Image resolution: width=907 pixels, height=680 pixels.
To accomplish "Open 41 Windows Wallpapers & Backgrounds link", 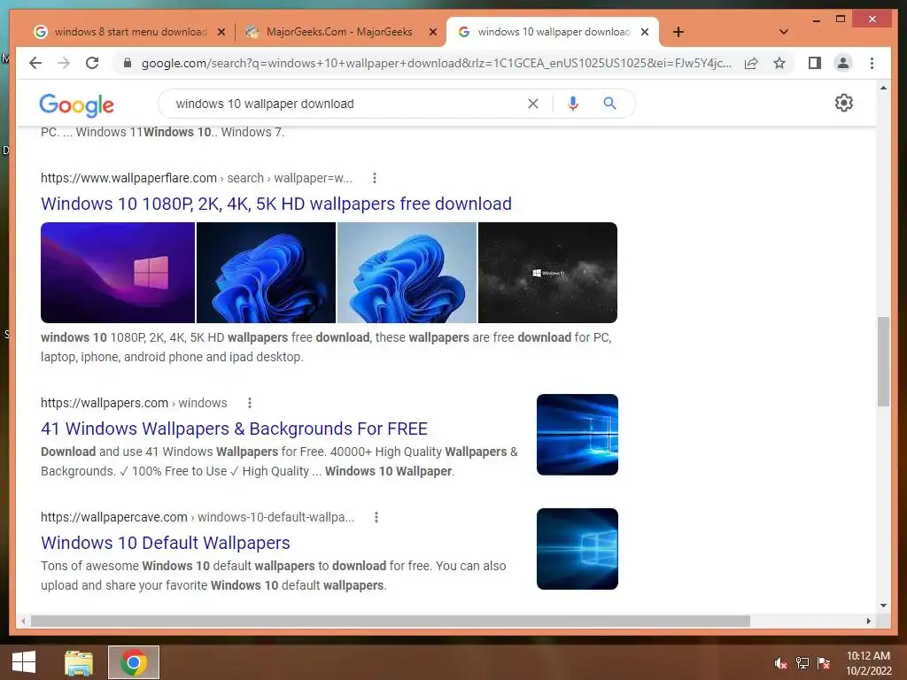I will point(234,429).
